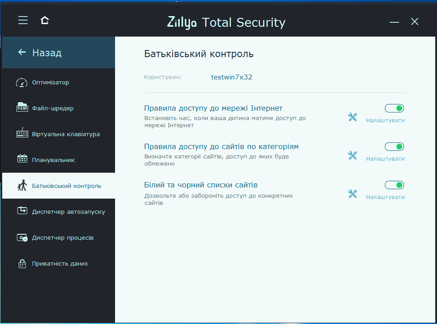Toggle Білий та чорний списки сайтів switch
This screenshot has width=437, height=324.
[x=394, y=185]
